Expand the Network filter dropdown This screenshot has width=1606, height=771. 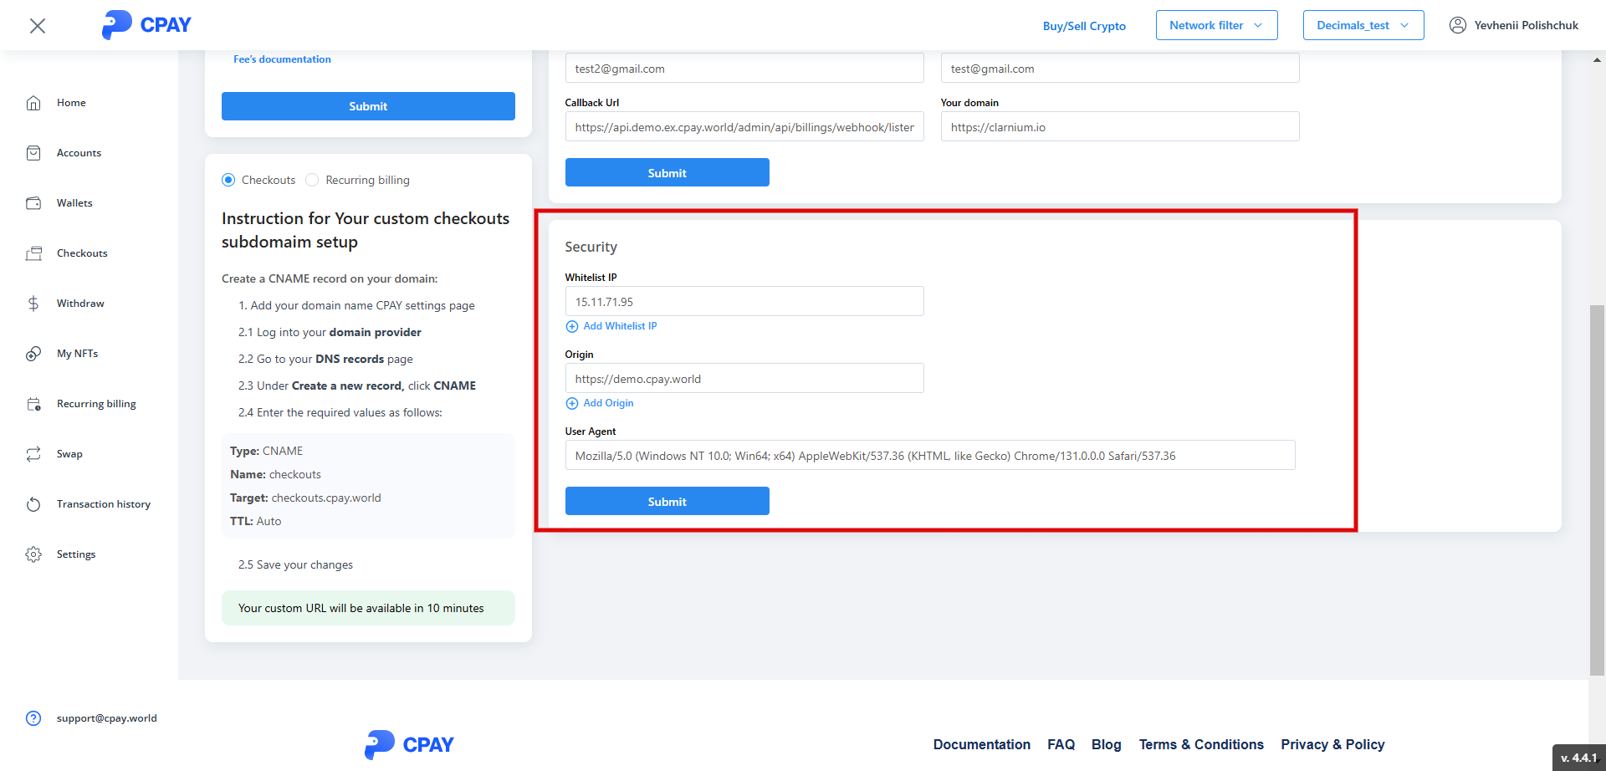click(1216, 25)
